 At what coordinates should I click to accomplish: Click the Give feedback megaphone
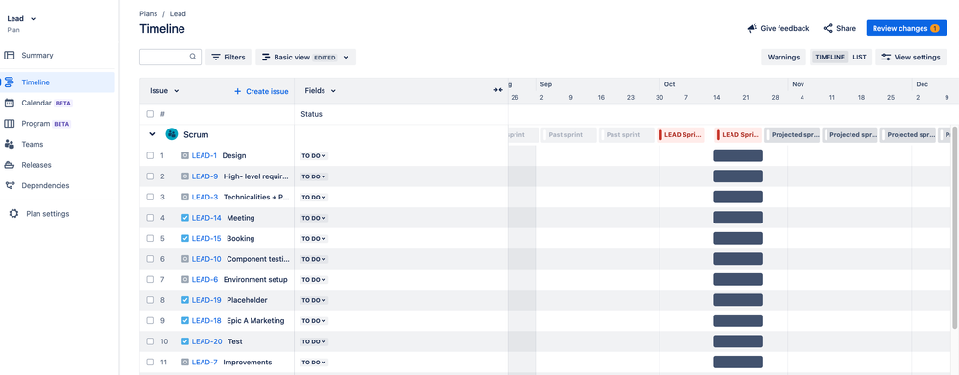(753, 28)
